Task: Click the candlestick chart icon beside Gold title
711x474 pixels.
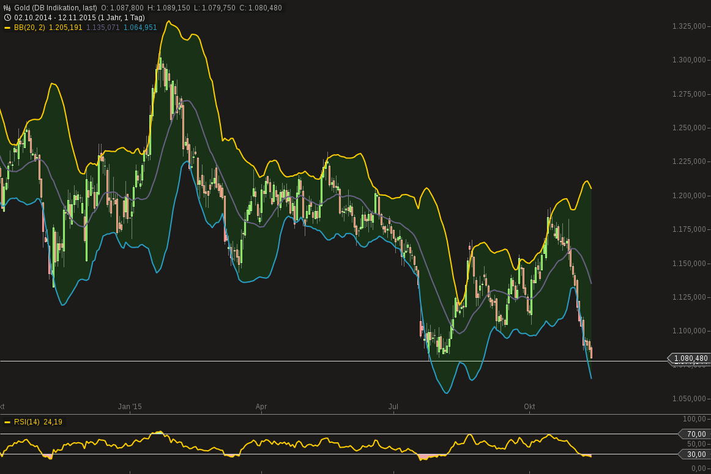Action: [x=7, y=7]
